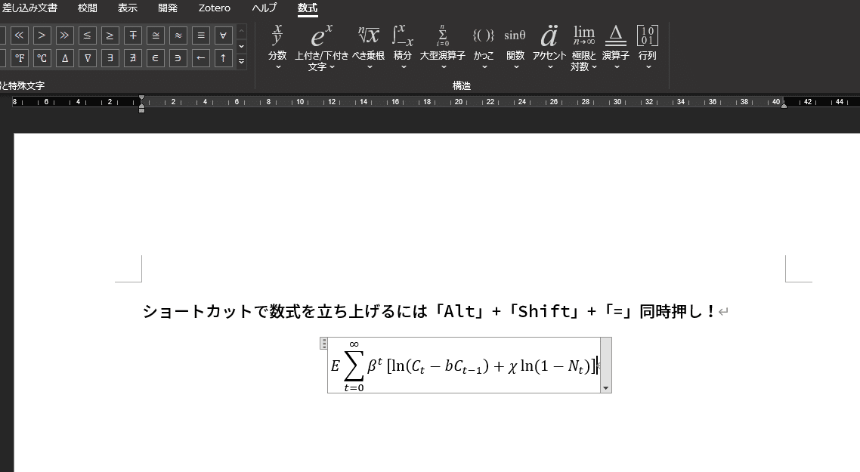Insert the identical-to ≡ symbol
860x472 pixels.
click(x=201, y=35)
